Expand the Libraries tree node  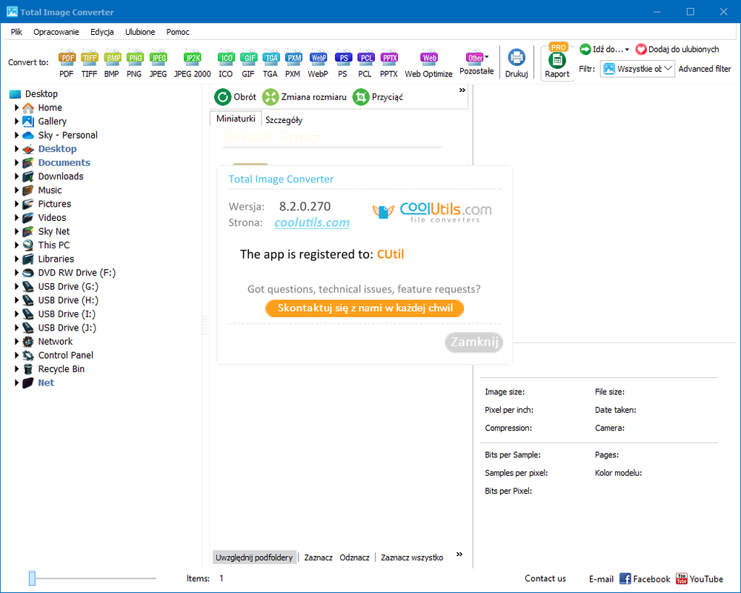(16, 259)
